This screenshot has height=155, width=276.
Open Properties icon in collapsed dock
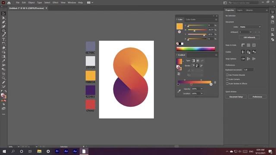tap(273, 12)
